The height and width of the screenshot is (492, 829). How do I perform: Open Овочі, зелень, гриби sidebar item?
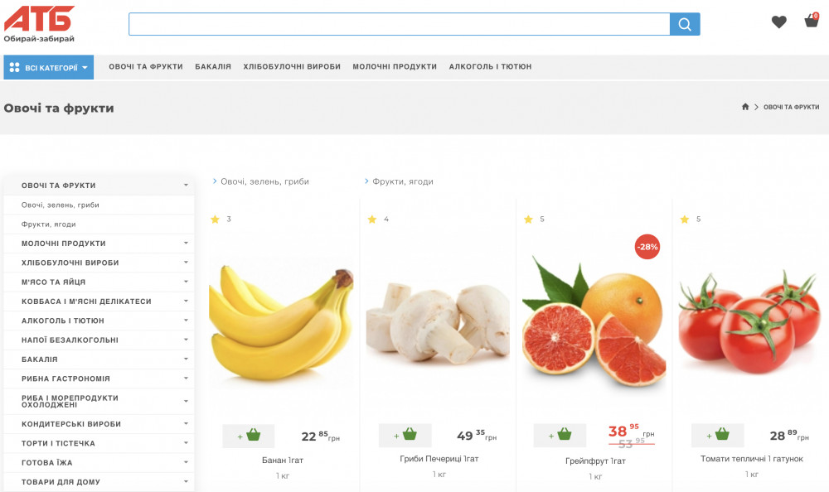tap(61, 205)
